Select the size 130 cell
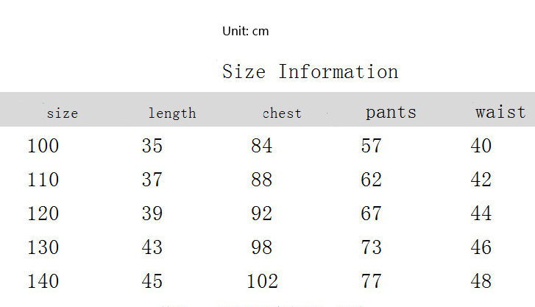 43,247
